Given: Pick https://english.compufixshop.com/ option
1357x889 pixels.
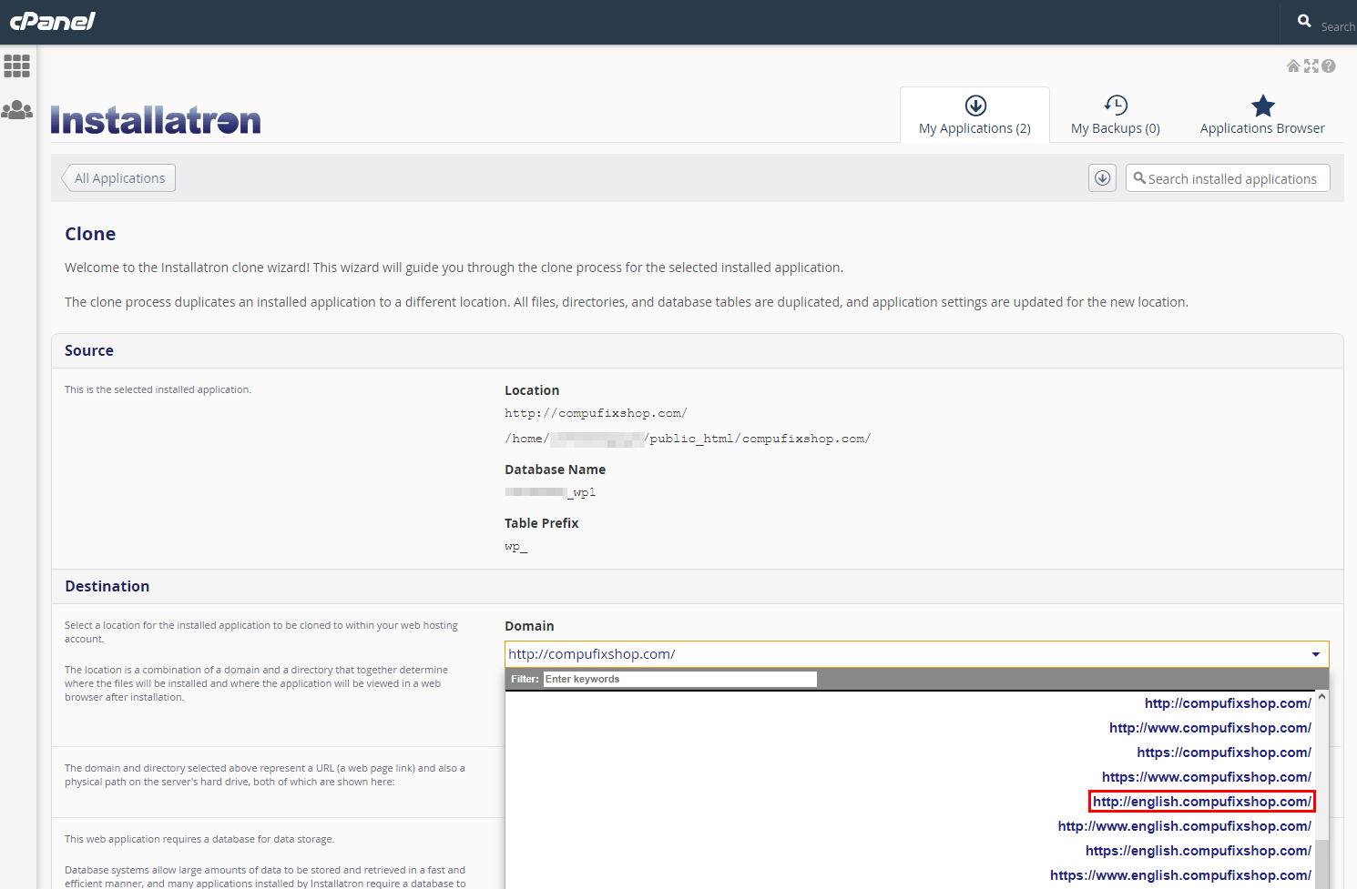Looking at the screenshot, I should click(1199, 851).
